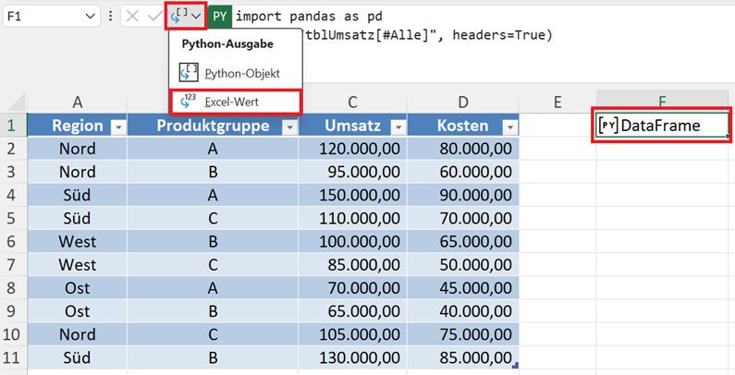Click the green PY badge in formula bar
Screen dimensions: 735x375
click(220, 17)
